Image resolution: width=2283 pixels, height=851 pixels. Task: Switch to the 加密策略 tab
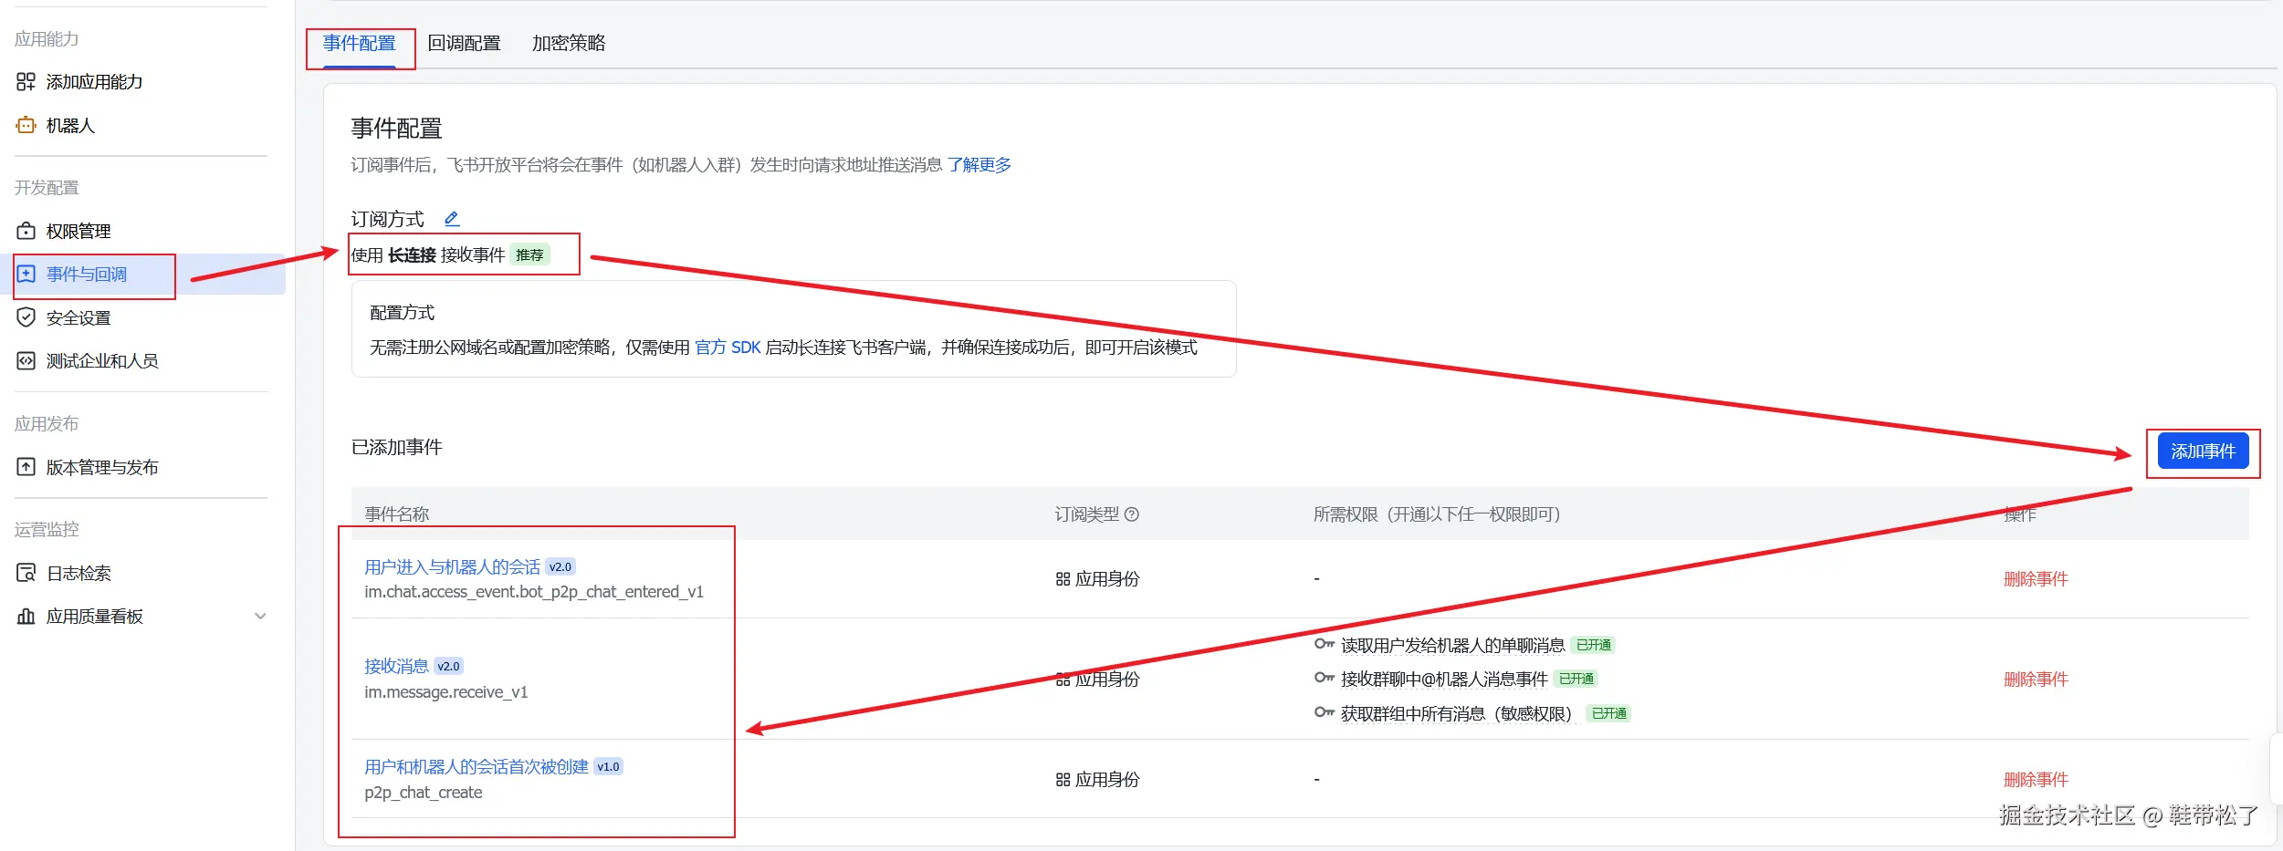568,43
